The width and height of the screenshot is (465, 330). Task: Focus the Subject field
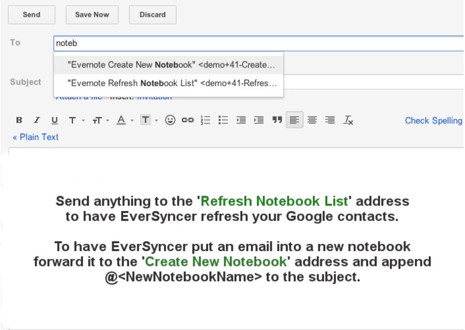373,82
